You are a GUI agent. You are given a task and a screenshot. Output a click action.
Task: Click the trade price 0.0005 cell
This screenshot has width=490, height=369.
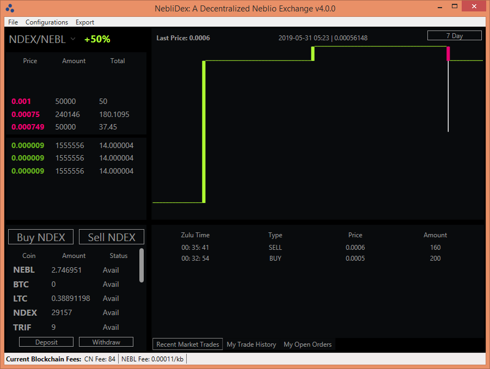pos(355,259)
